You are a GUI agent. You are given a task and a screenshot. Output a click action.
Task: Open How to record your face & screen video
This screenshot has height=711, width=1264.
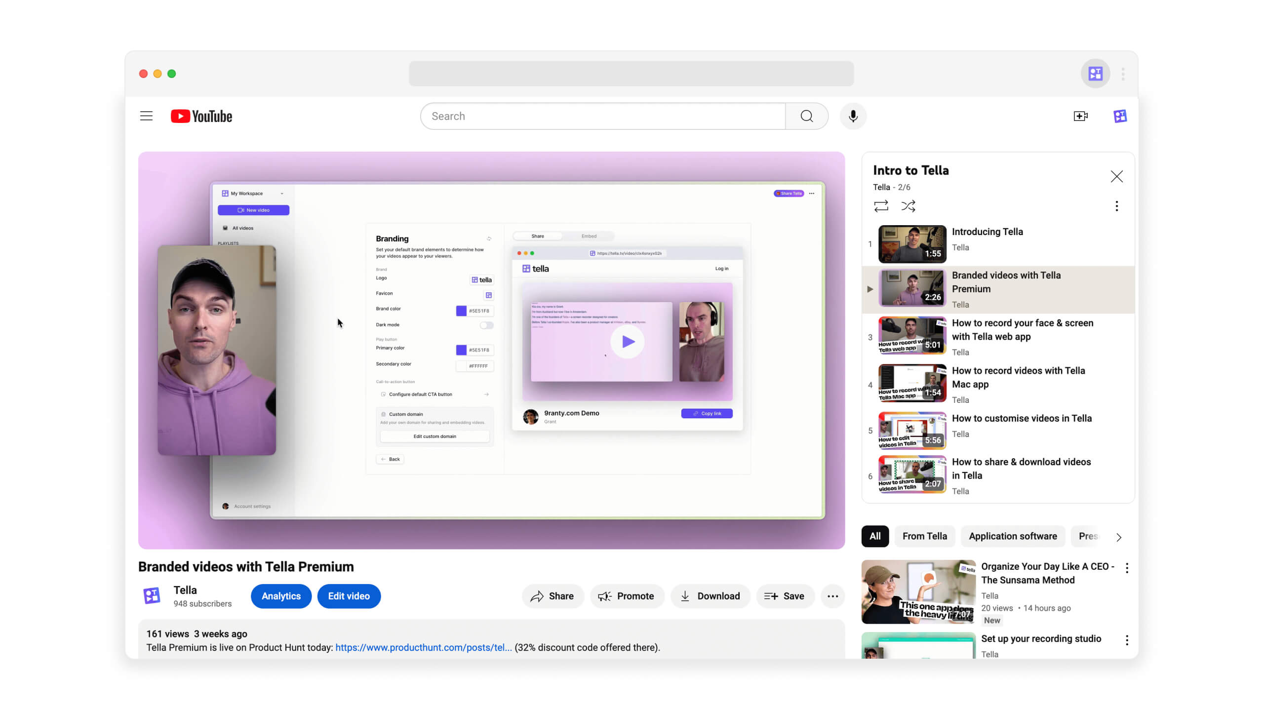click(x=997, y=337)
